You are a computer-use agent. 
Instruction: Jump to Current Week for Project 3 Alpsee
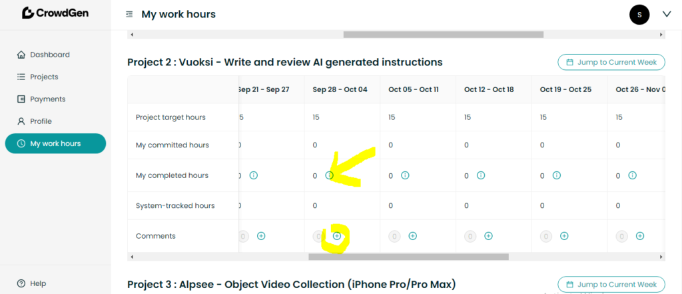coord(611,285)
